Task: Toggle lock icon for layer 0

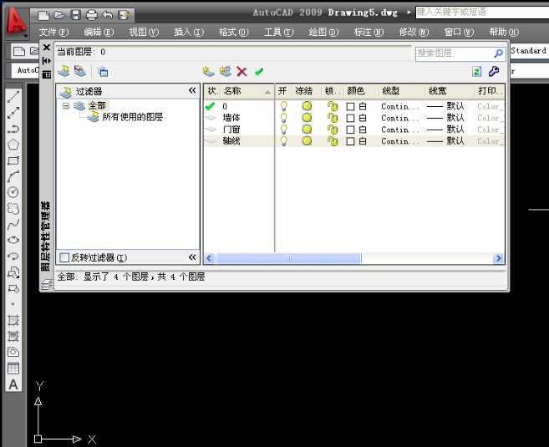Action: point(333,106)
